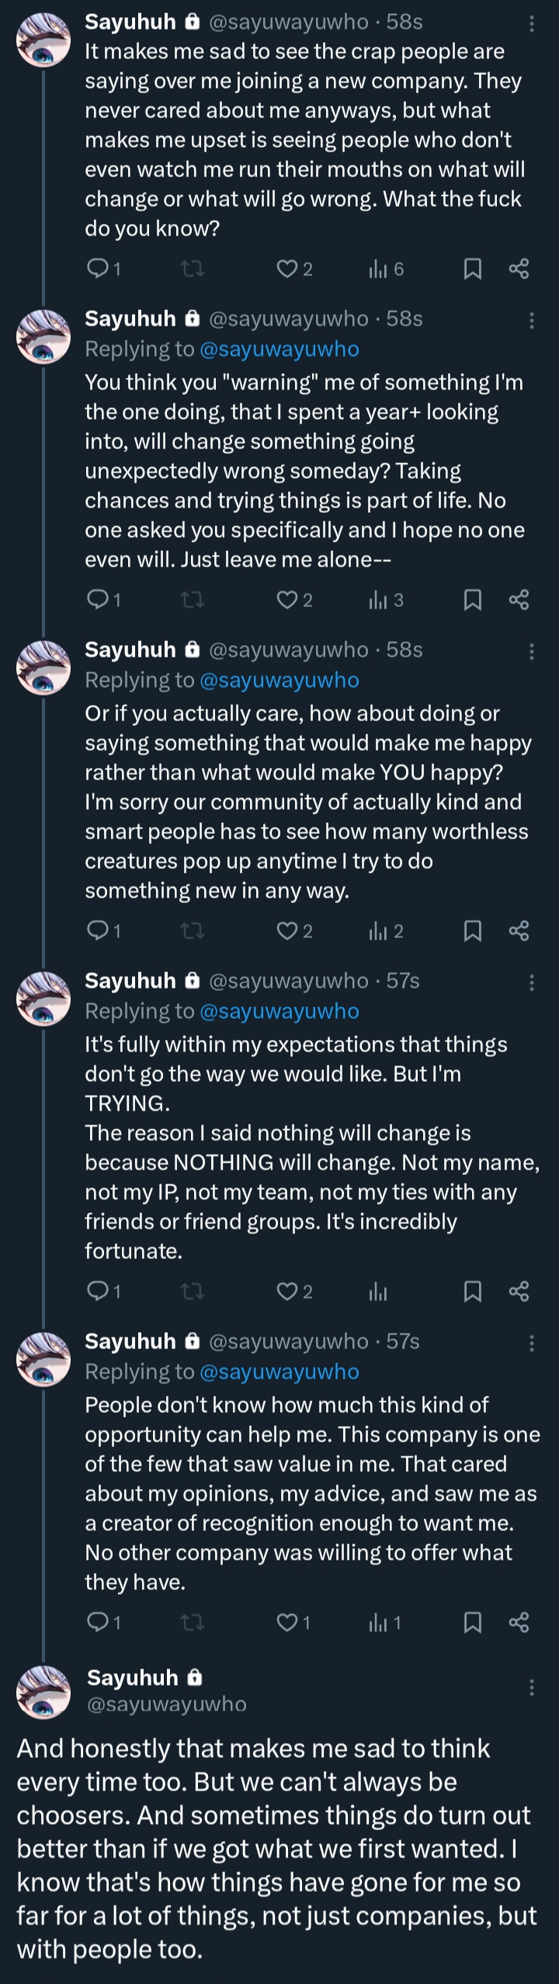559x1984 pixels.
Task: Click @sayuwayuwho link in the second tweet's "Replying to"
Action: click(x=279, y=349)
